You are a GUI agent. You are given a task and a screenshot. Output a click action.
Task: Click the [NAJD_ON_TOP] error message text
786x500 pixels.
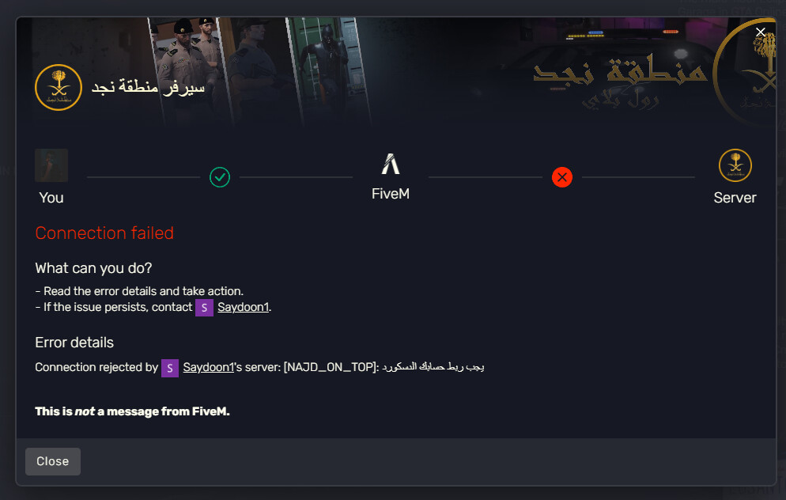(x=384, y=367)
